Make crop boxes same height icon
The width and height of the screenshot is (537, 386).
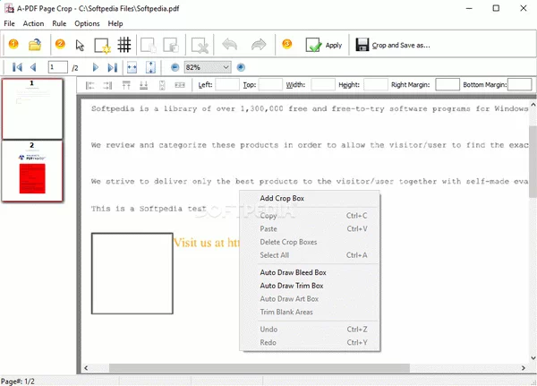[x=162, y=85]
